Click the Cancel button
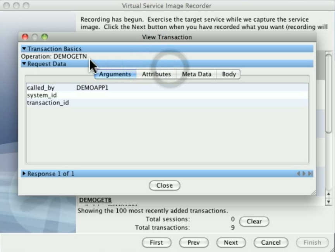 (271, 243)
